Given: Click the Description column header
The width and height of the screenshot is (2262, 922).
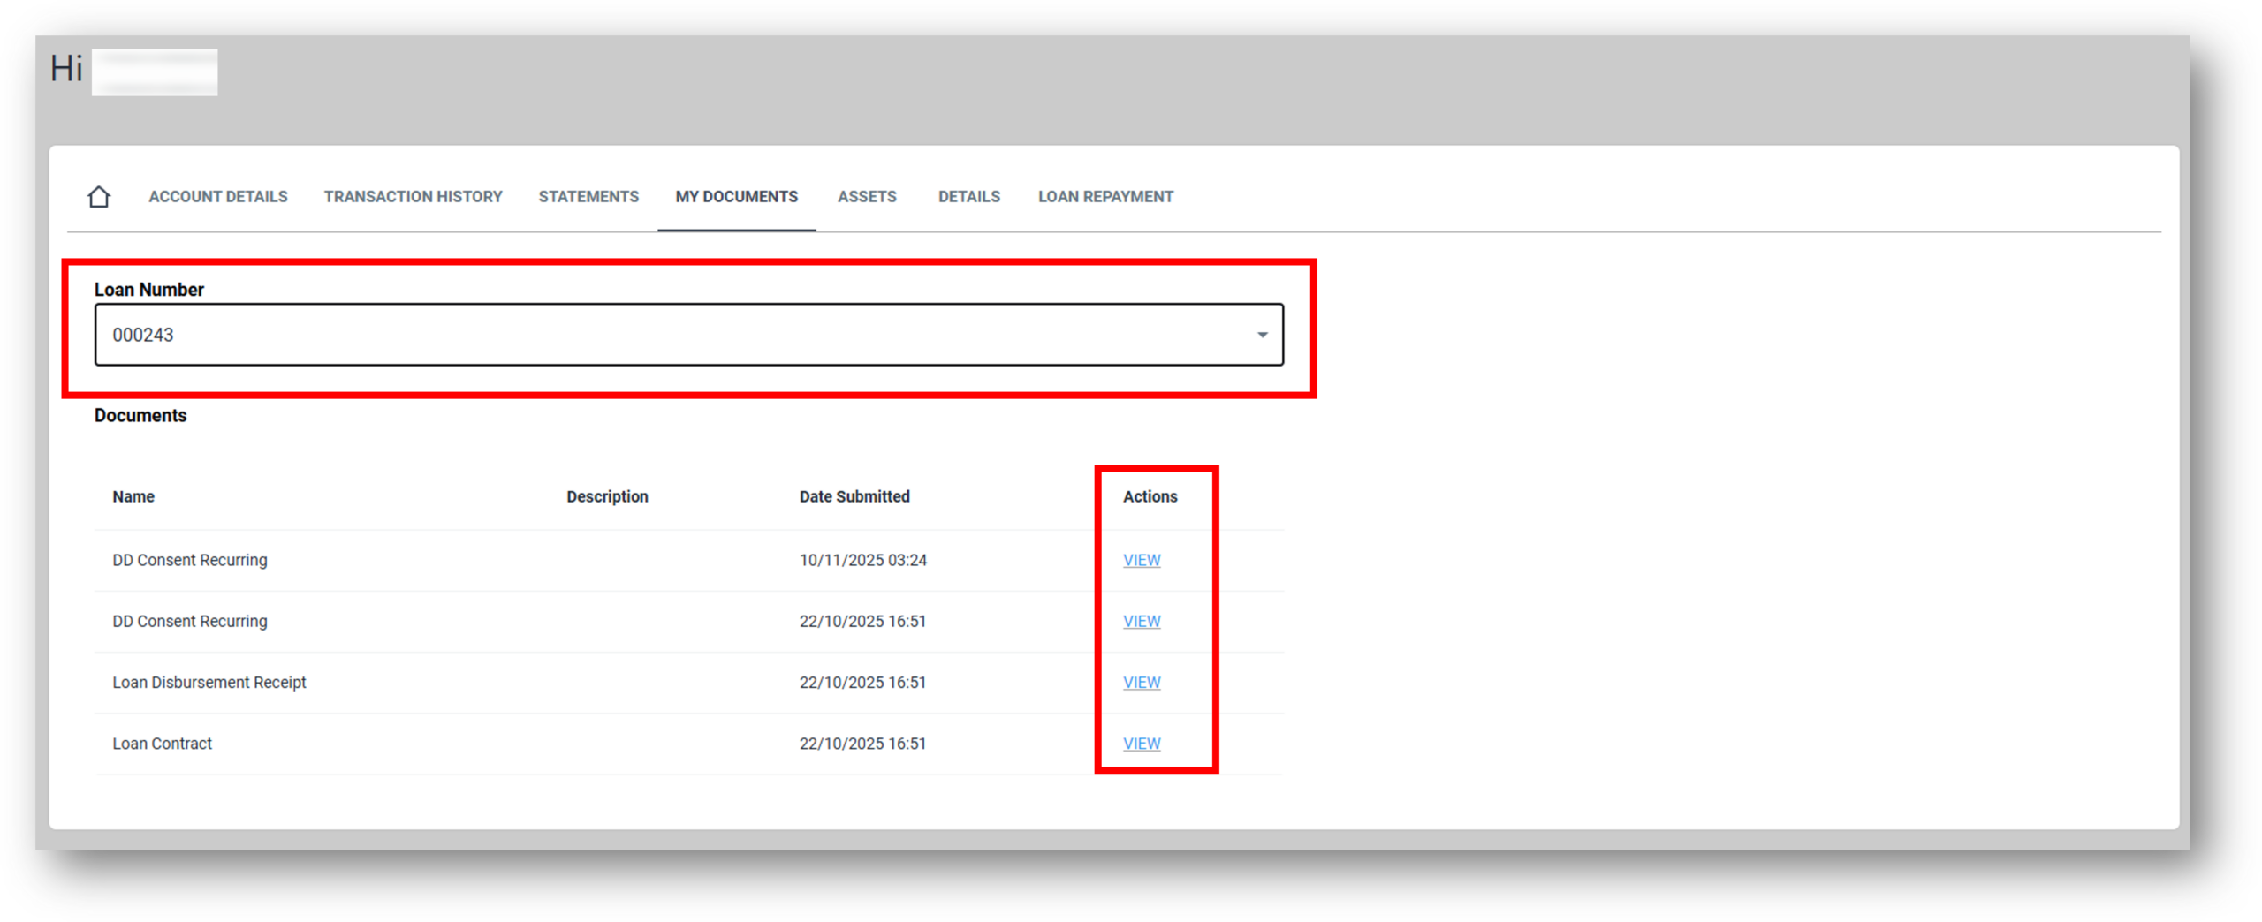Looking at the screenshot, I should pos(607,496).
